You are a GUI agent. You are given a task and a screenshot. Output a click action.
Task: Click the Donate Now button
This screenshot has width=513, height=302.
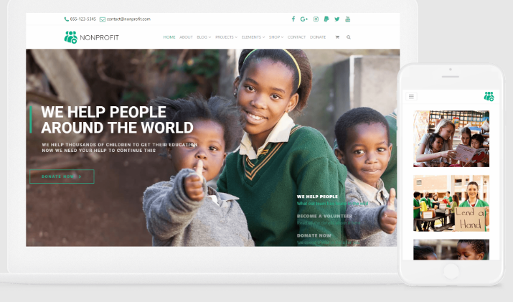[62, 176]
